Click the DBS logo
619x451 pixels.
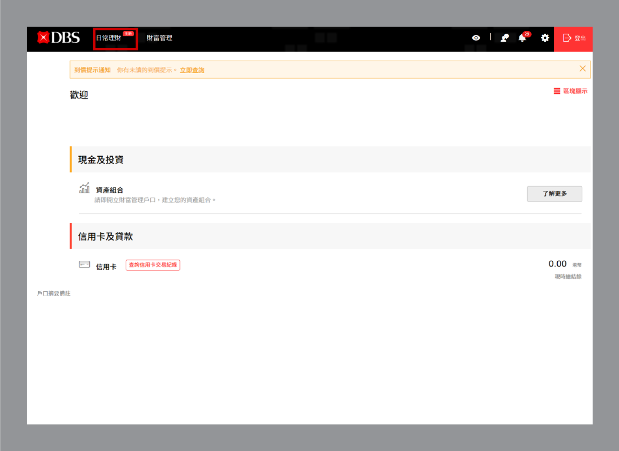pyautogui.click(x=59, y=38)
